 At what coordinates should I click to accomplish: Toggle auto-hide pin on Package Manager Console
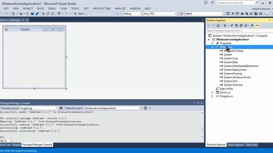[198, 103]
